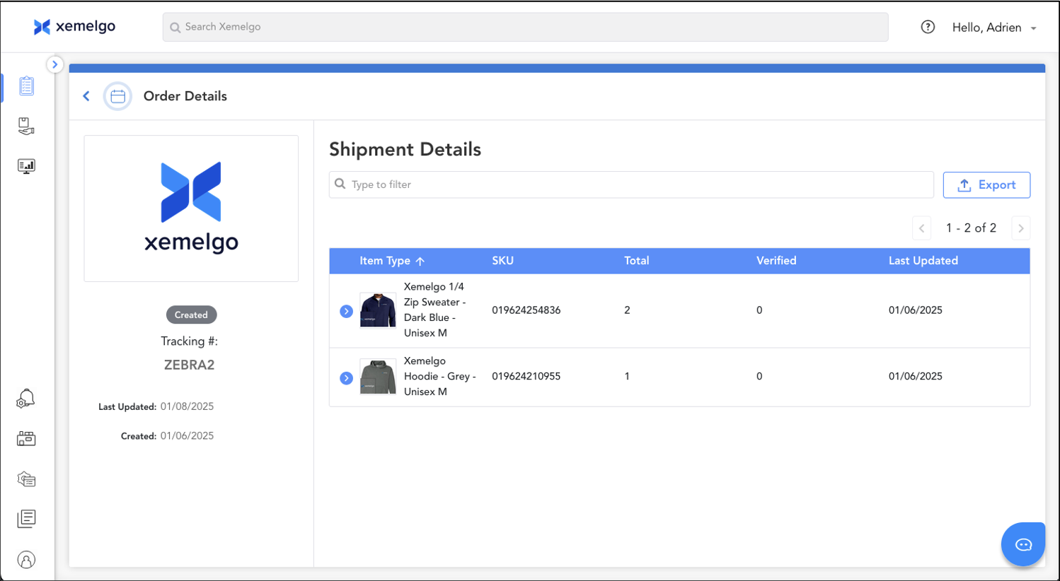The height and width of the screenshot is (581, 1060).
Task: Expand the Hoodie Grey row
Action: click(346, 378)
